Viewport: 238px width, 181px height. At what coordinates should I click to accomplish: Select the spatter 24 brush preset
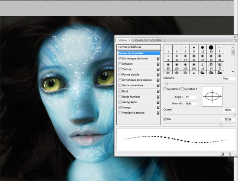[x=211, y=66]
